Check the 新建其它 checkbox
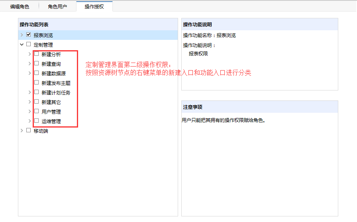Viewport: 357px width, 222px height. [x=36, y=102]
